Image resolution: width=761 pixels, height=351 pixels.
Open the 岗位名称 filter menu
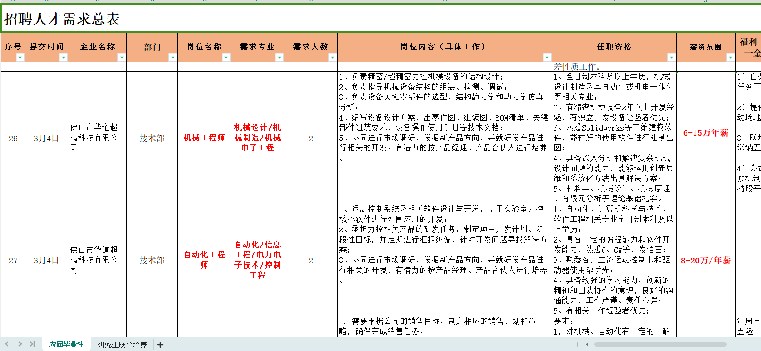click(x=226, y=57)
